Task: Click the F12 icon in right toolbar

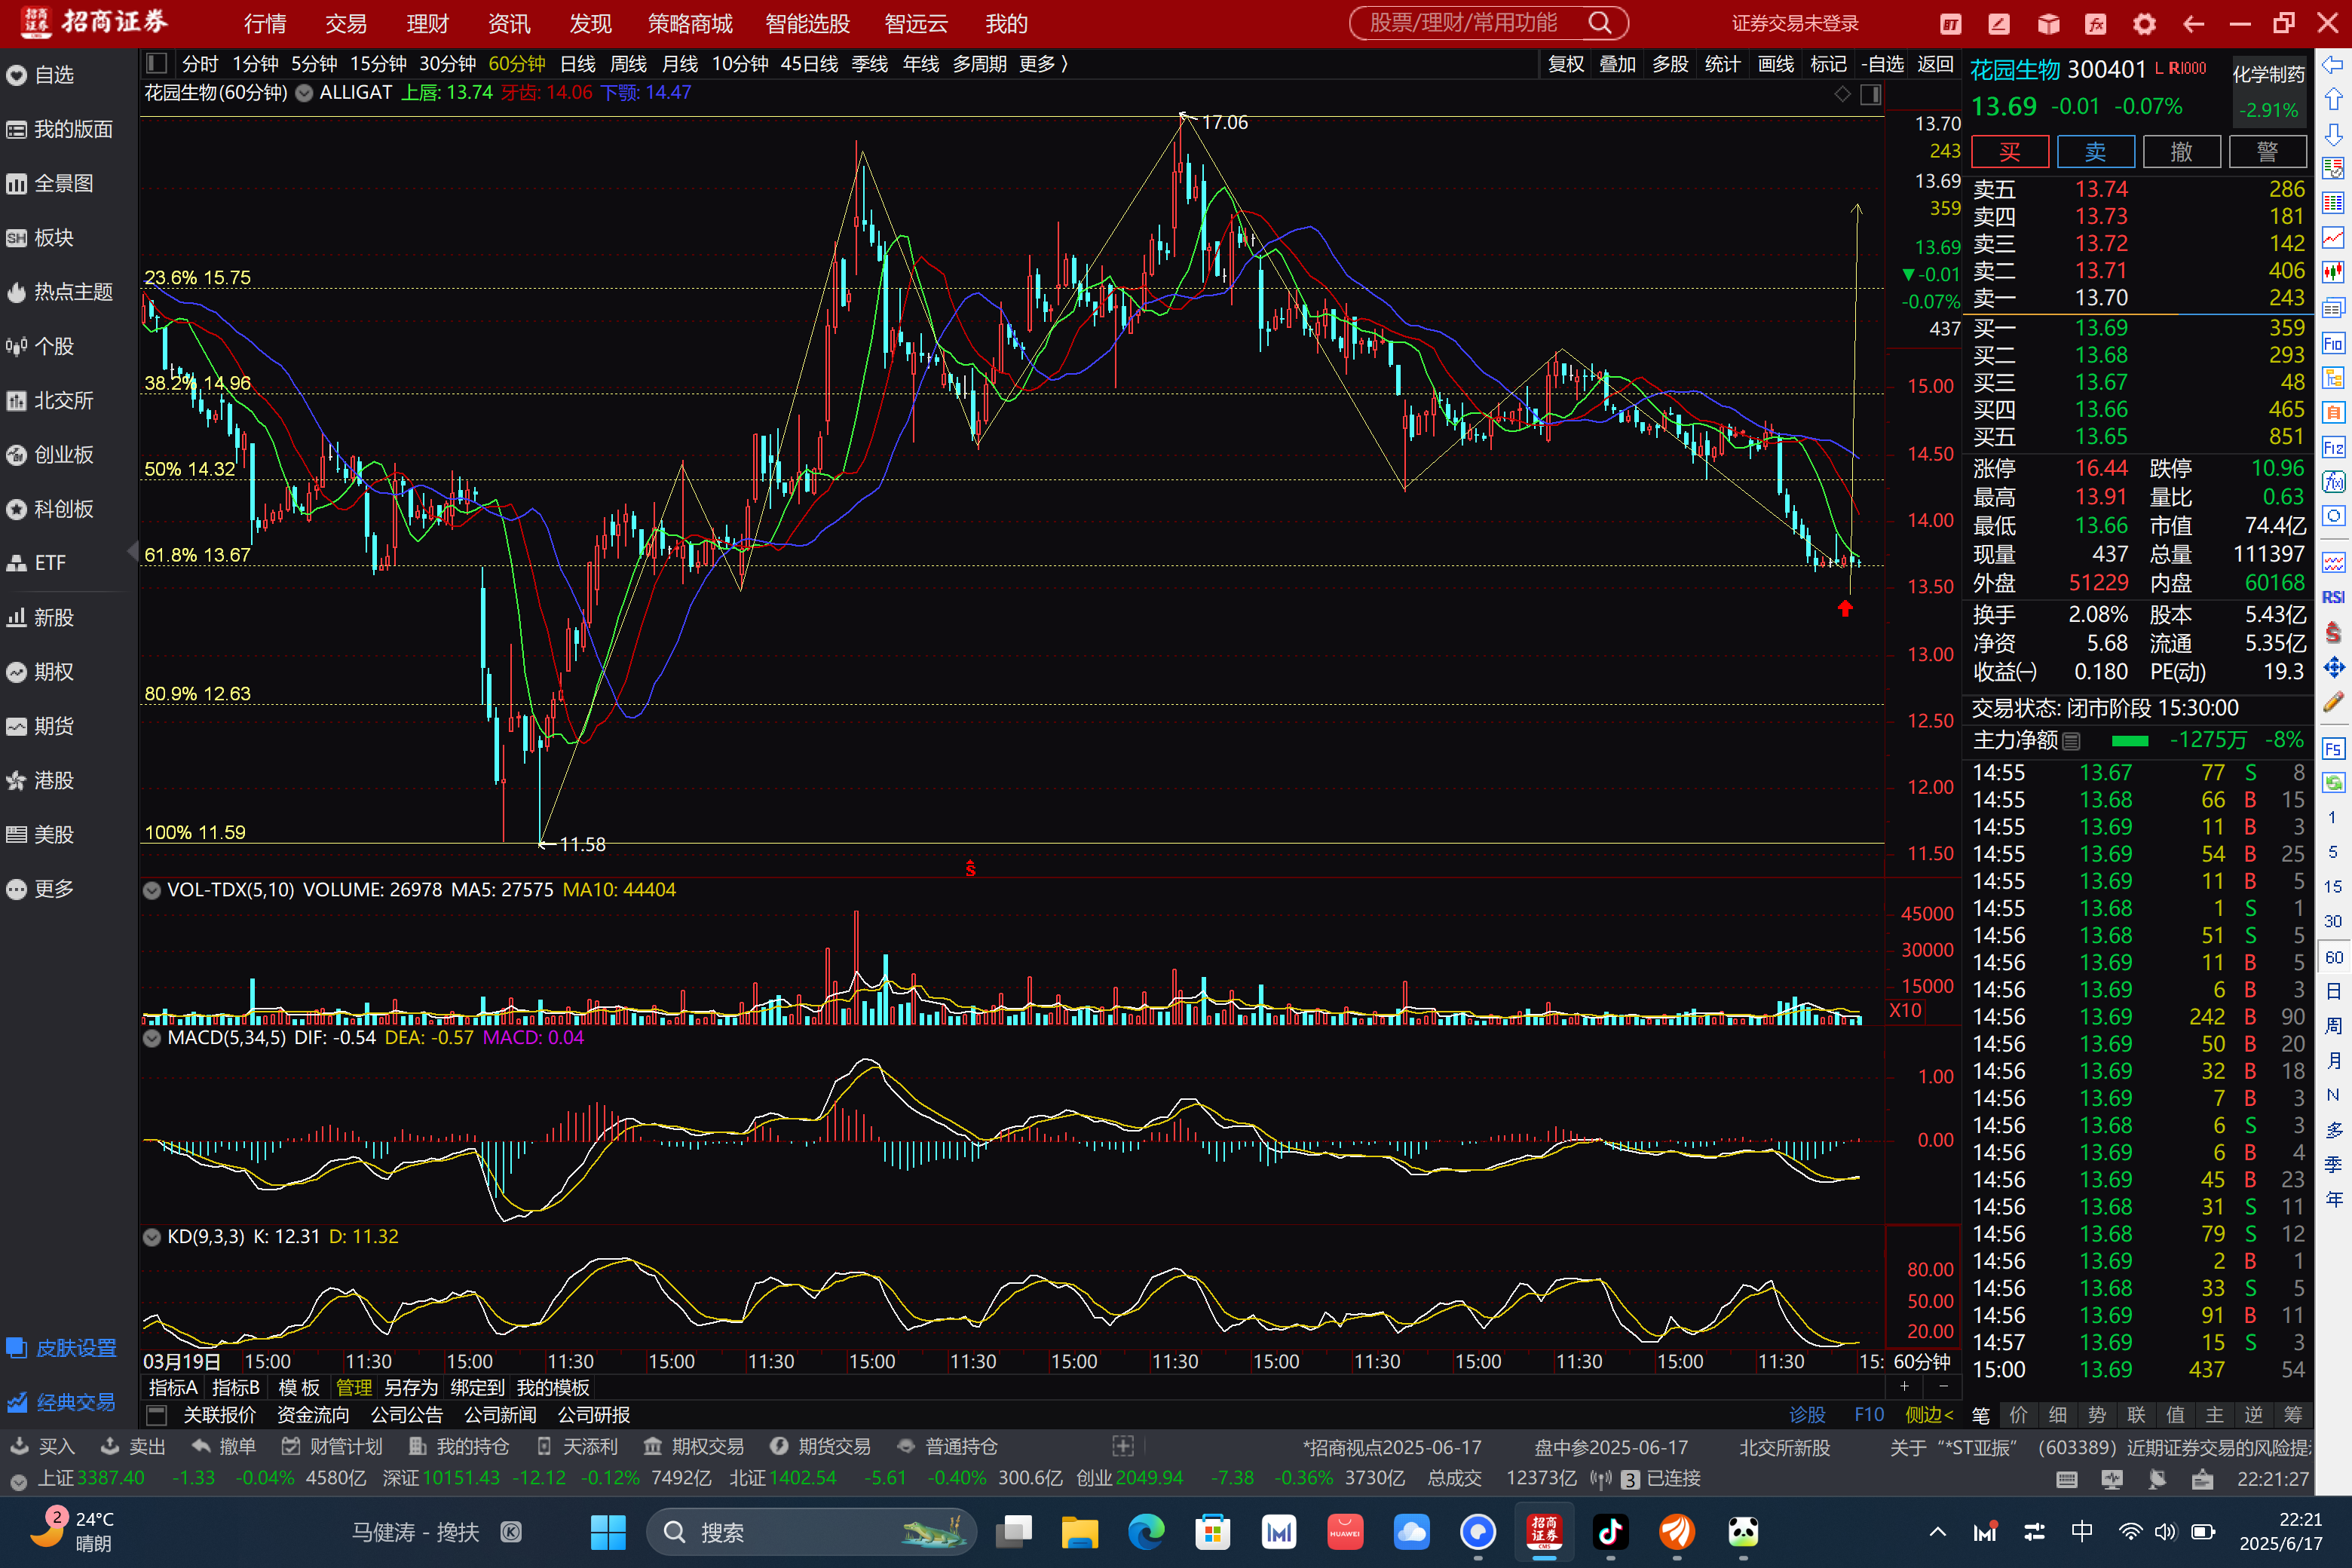Action: [2332, 447]
